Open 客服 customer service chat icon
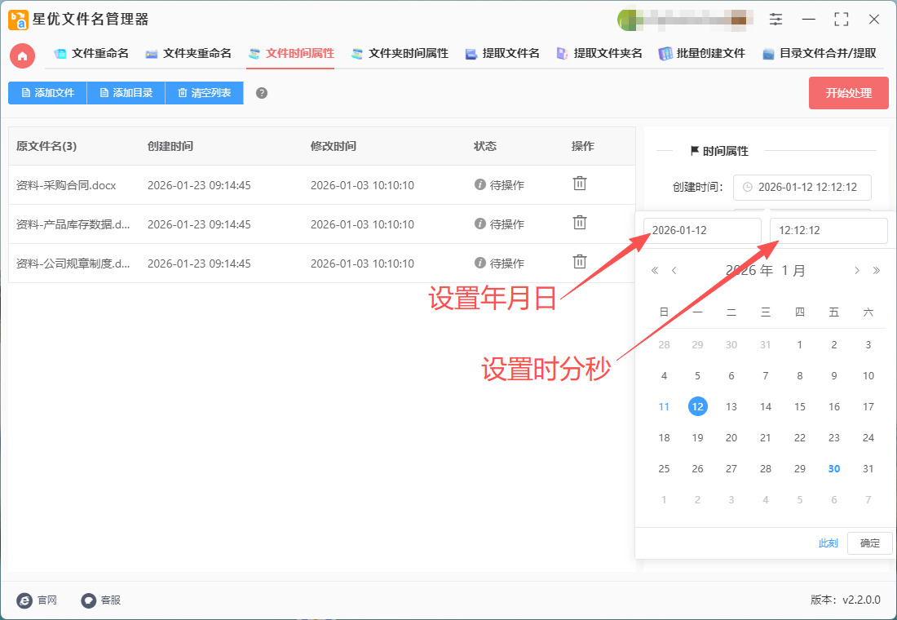 pyautogui.click(x=89, y=600)
